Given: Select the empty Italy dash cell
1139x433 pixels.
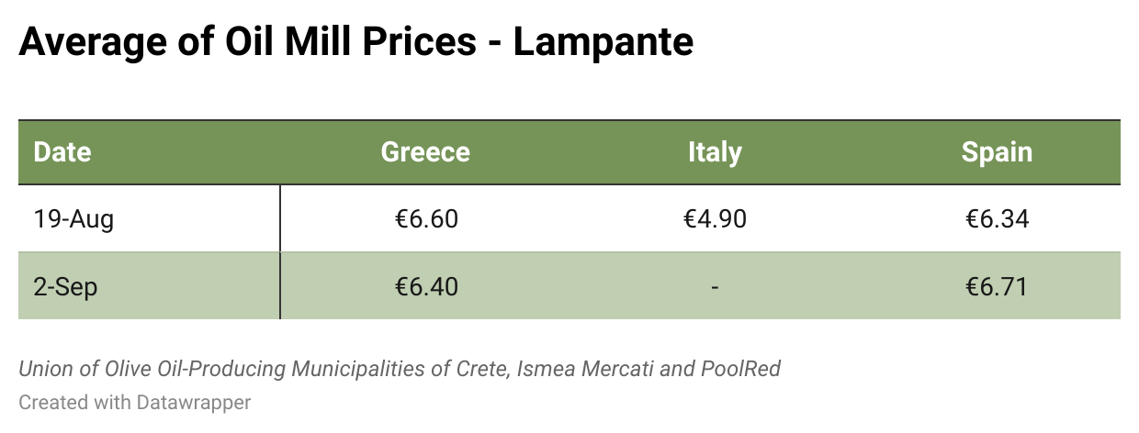Looking at the screenshot, I should 715,287.
